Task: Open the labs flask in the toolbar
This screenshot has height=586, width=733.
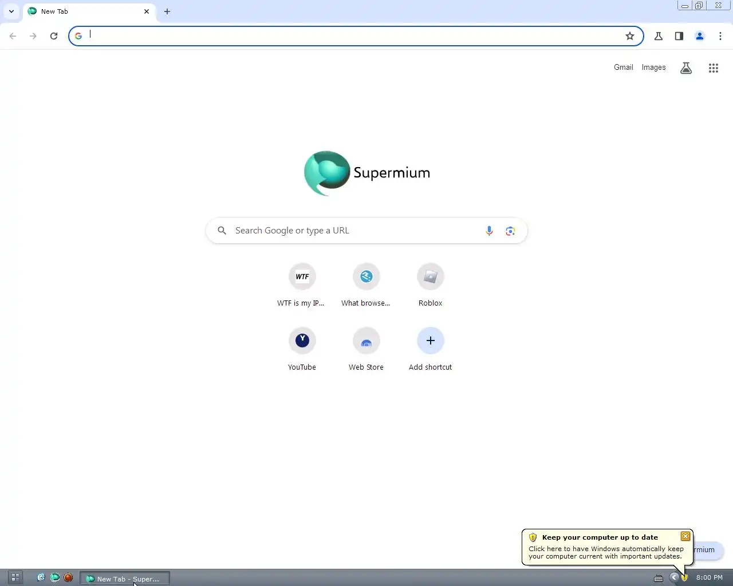Action: 659,36
